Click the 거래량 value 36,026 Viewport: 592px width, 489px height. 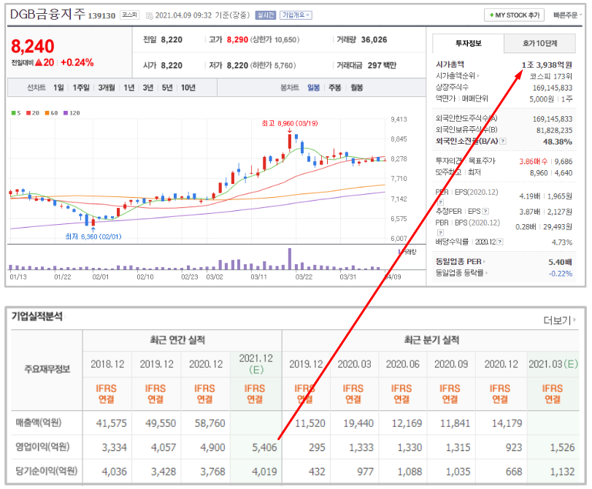[374, 39]
